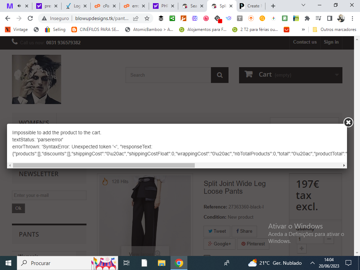360x270 pixels.
Task: Open notification center icon
Action: (348, 263)
